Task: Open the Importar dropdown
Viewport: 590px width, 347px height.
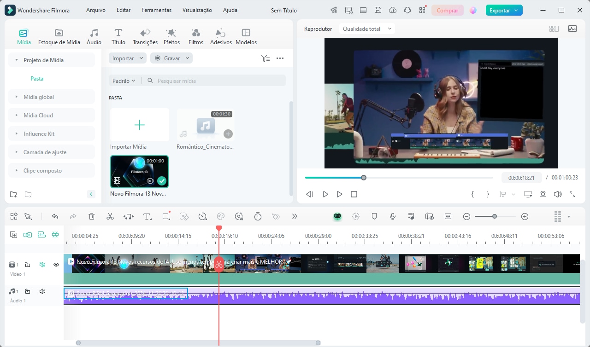Action: (x=128, y=58)
